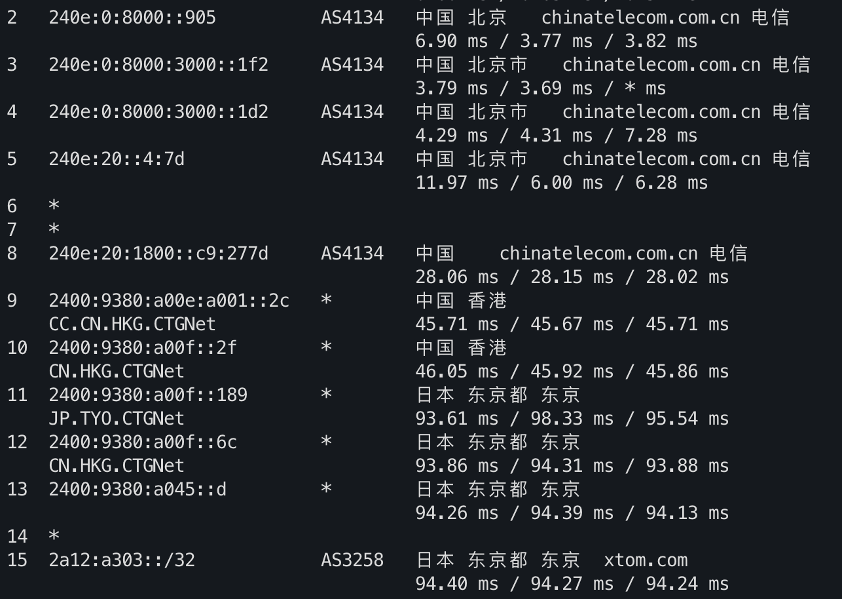Click hop 13 address 2400:9380:a045::d
842x599 pixels.
coord(137,490)
